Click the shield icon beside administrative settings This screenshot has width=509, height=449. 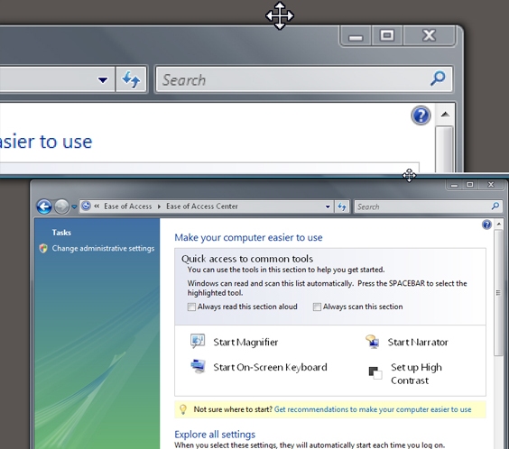(x=43, y=248)
